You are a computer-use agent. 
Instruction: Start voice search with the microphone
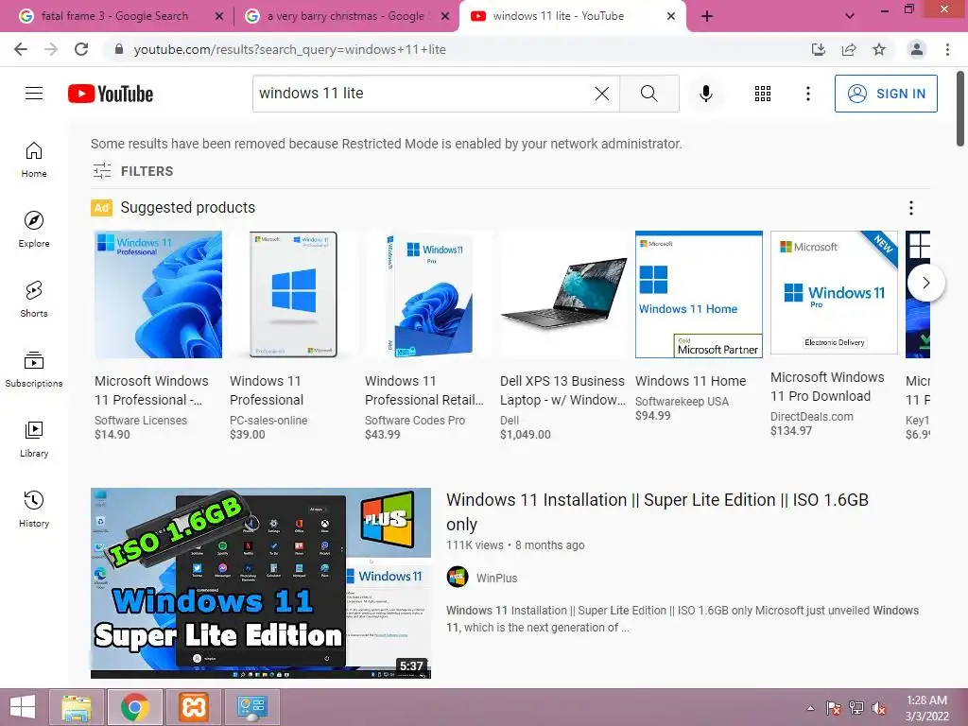tap(705, 94)
